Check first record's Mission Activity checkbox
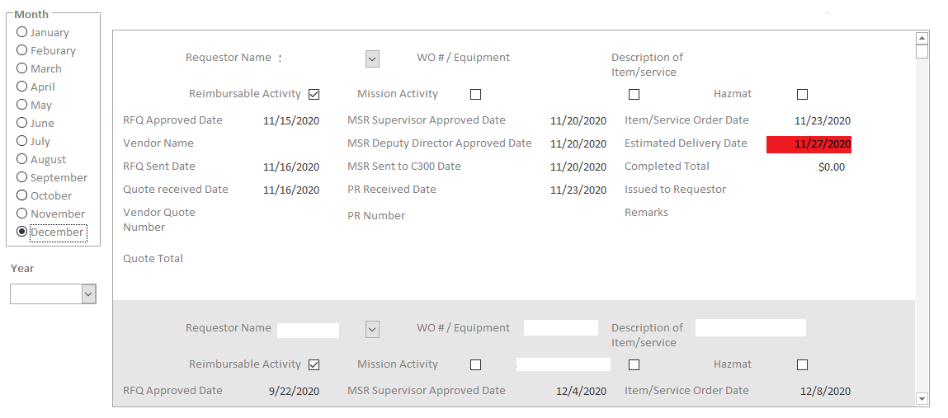The image size is (948, 418). pos(475,95)
